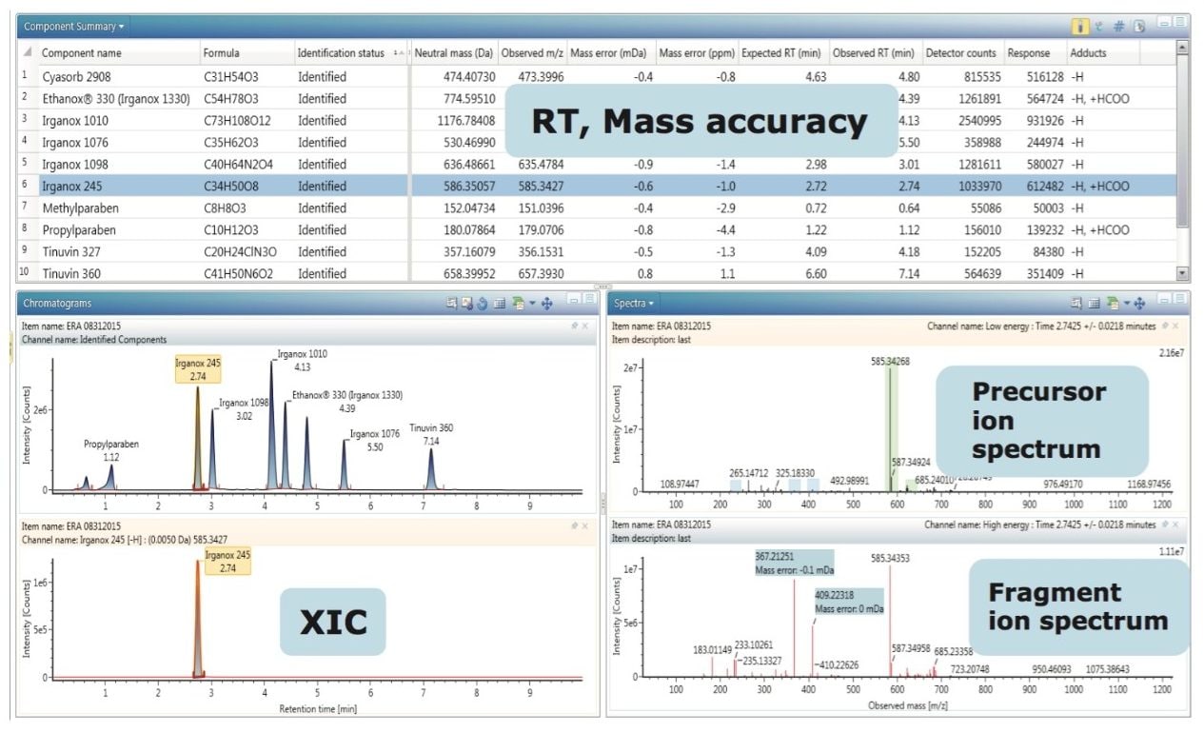Close the Identified Components chromatogram pane
This screenshot has width=1204, height=733.
(x=585, y=326)
